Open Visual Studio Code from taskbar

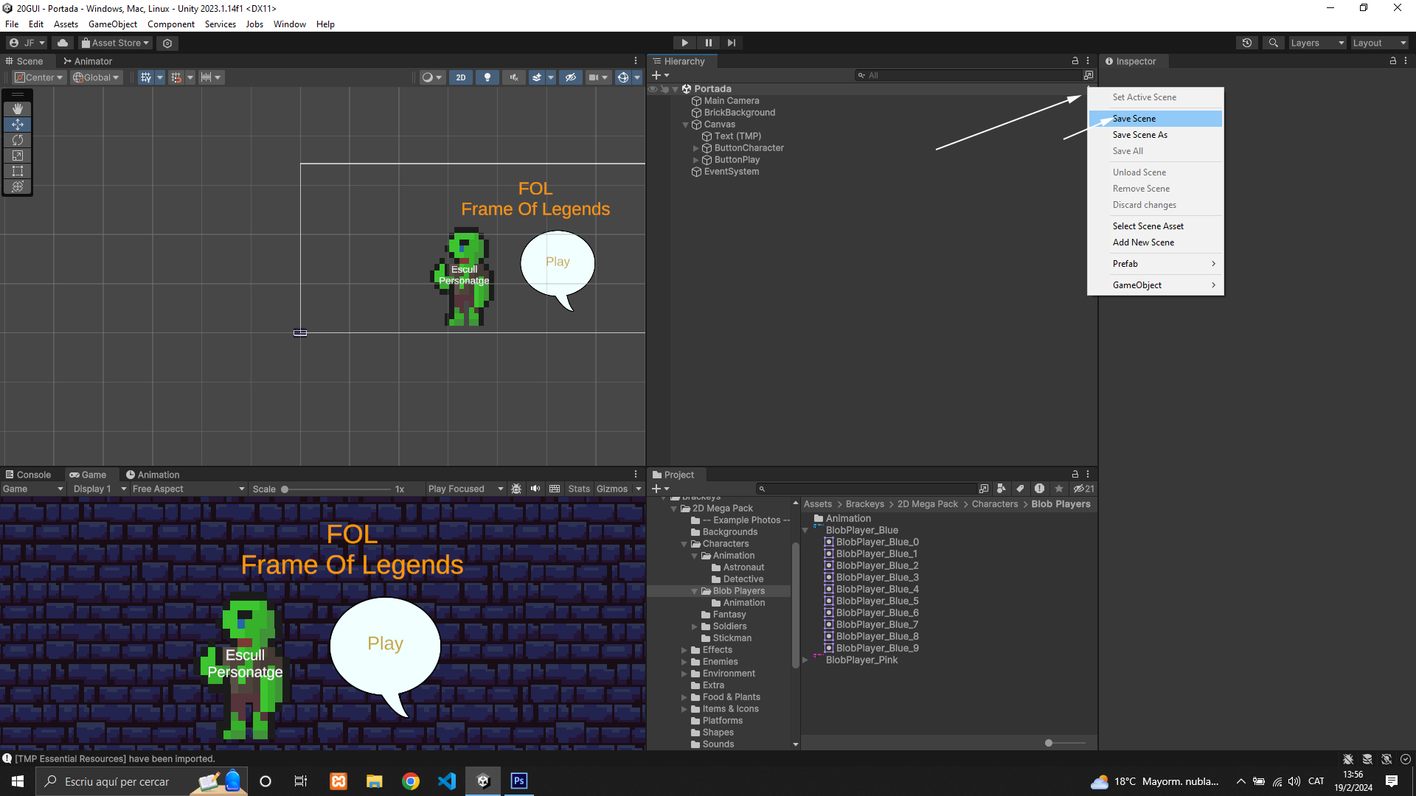click(x=447, y=781)
